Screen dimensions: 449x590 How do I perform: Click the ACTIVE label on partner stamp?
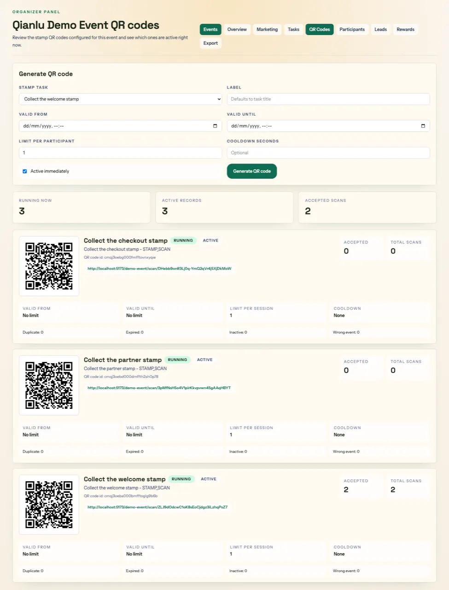click(205, 360)
